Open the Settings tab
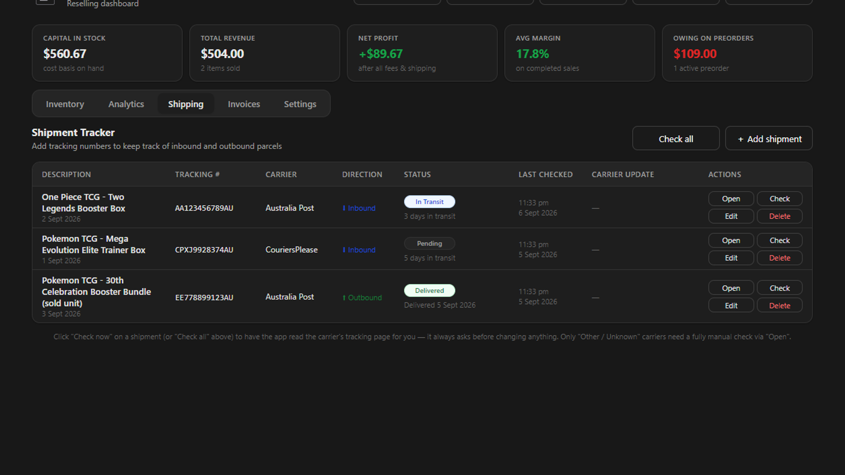 pyautogui.click(x=300, y=104)
